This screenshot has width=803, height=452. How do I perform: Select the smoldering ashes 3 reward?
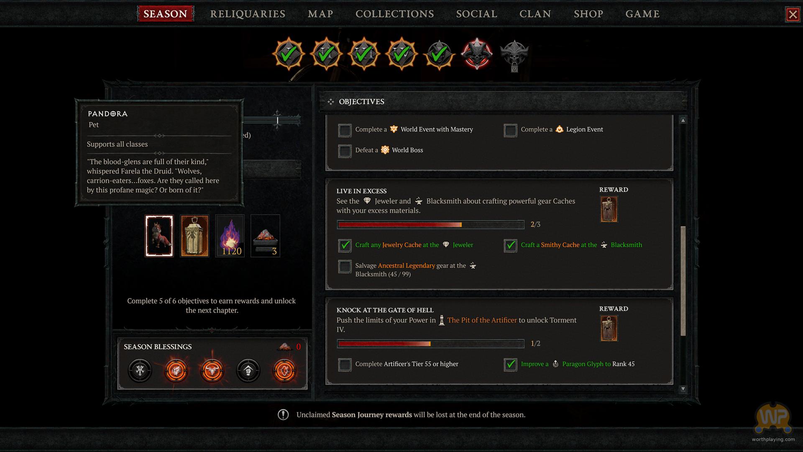pos(265,236)
